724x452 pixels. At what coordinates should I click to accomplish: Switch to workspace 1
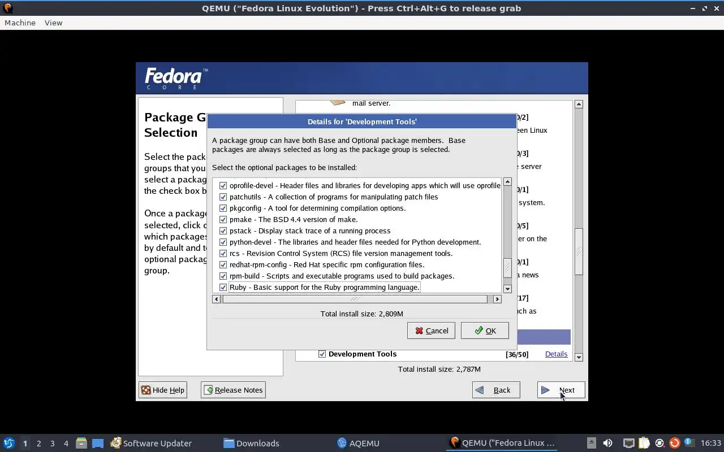point(25,443)
